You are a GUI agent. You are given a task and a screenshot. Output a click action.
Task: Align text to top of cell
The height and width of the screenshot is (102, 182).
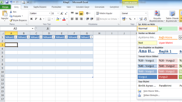click(72, 13)
